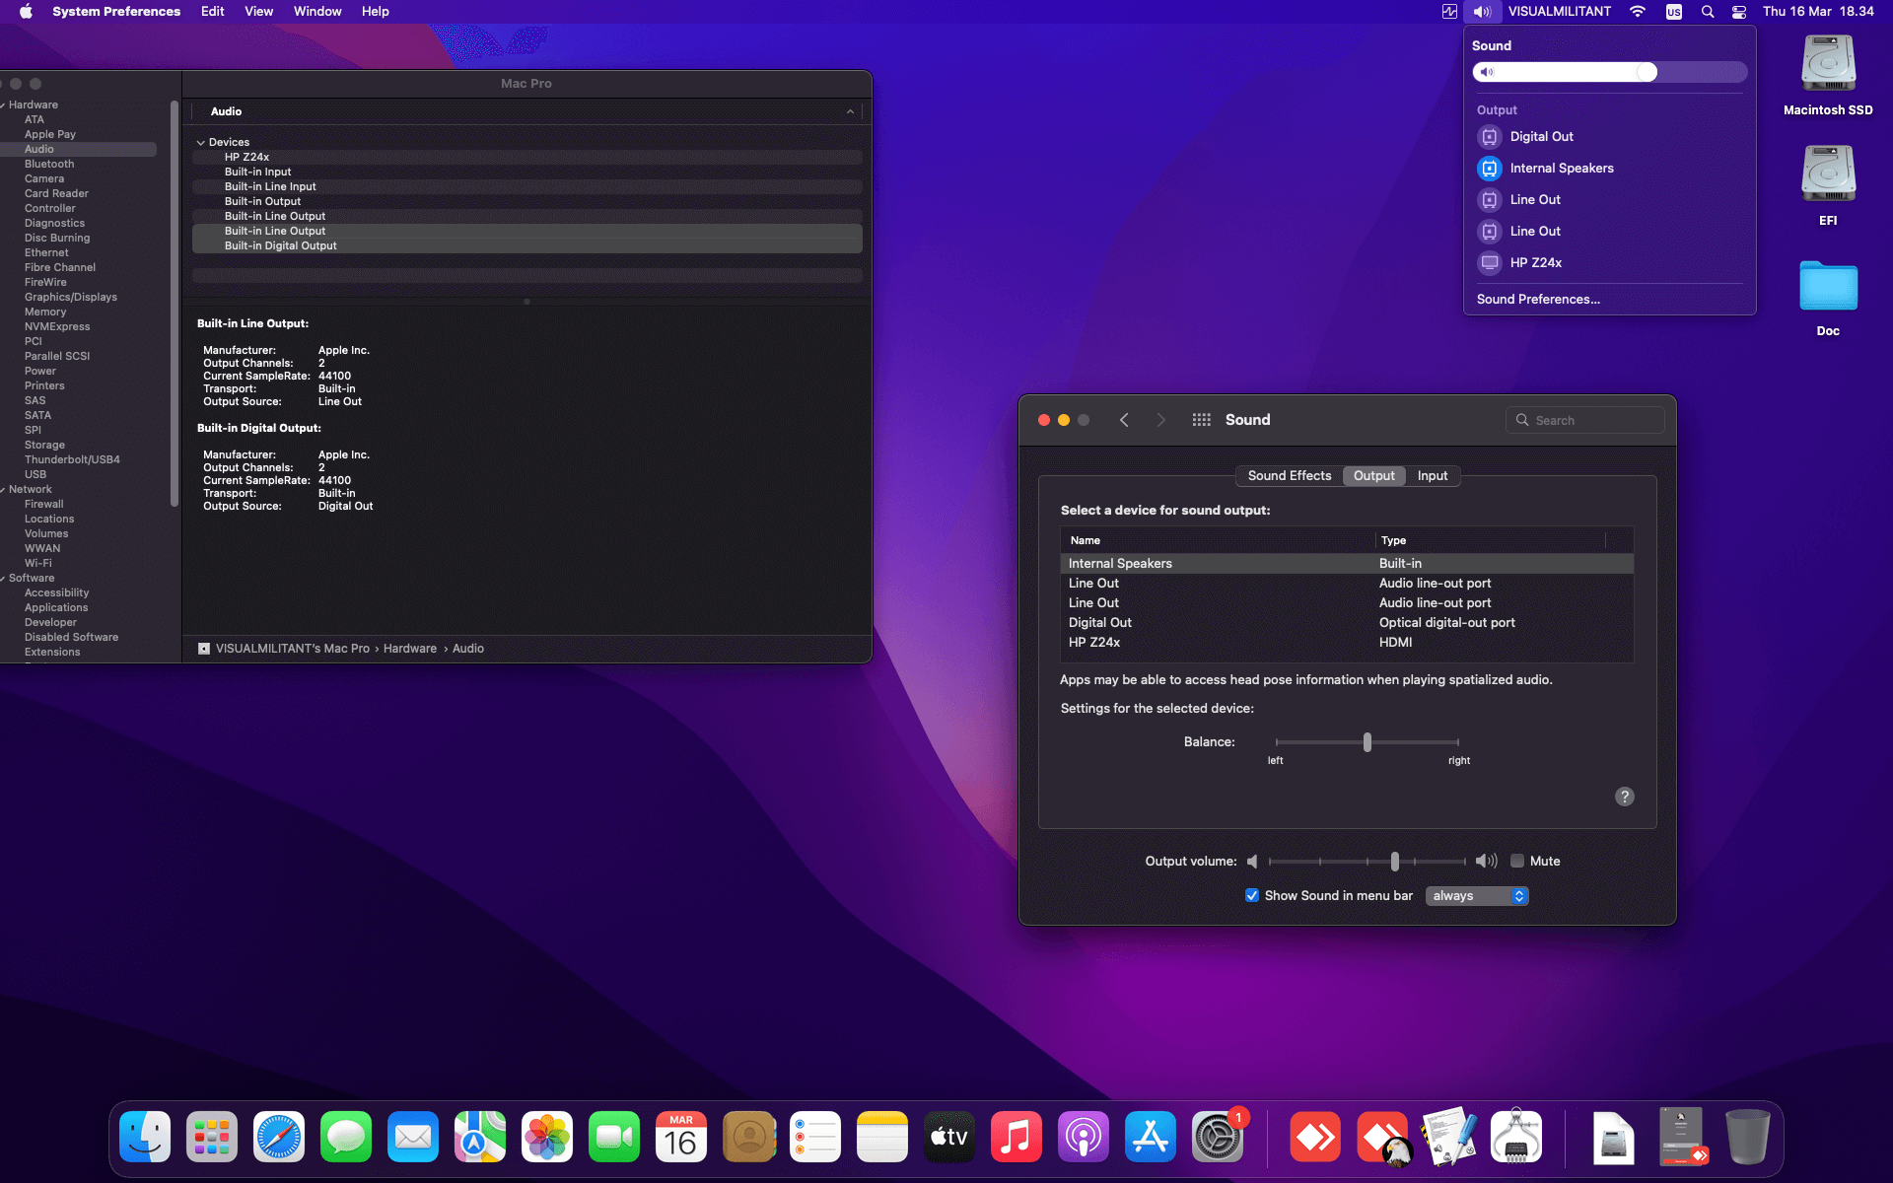
Task: Collapse the Audio section chevron
Action: 850,111
